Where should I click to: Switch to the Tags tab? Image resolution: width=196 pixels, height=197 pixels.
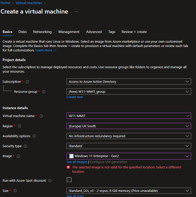112,32
